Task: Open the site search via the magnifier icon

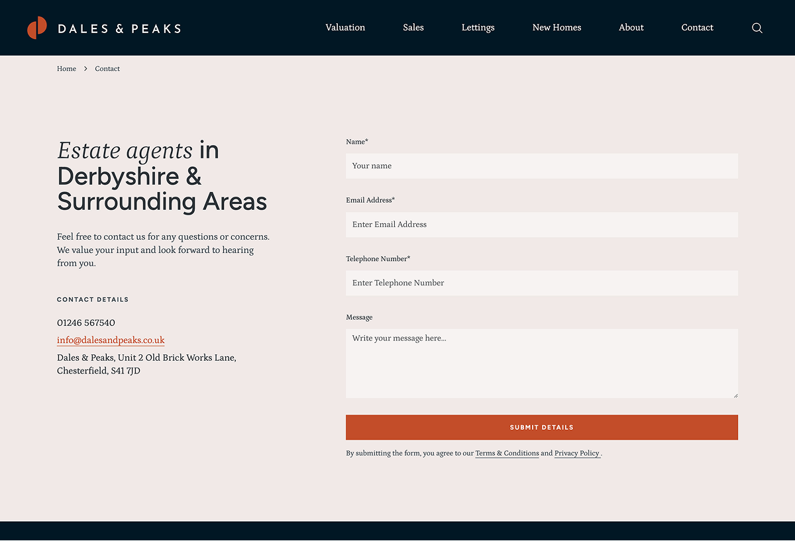Action: [x=757, y=28]
